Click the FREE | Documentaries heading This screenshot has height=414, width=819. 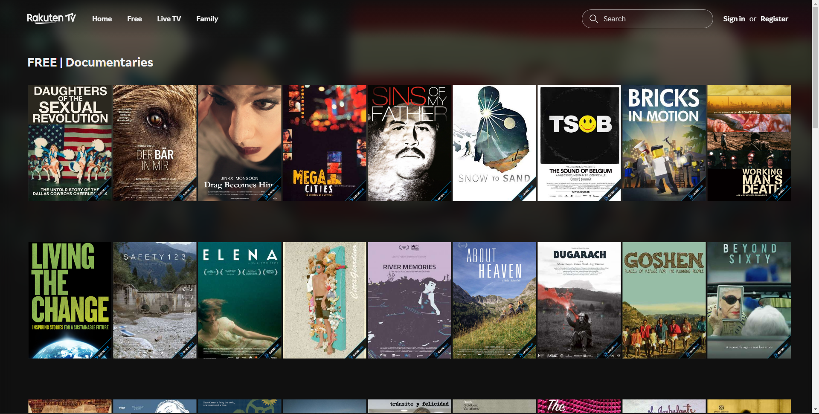tap(90, 62)
